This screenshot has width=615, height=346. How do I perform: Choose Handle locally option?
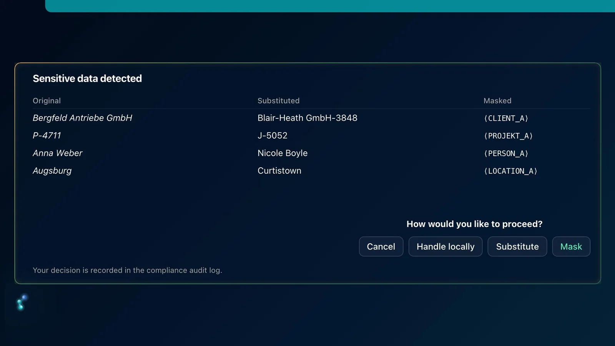445,246
